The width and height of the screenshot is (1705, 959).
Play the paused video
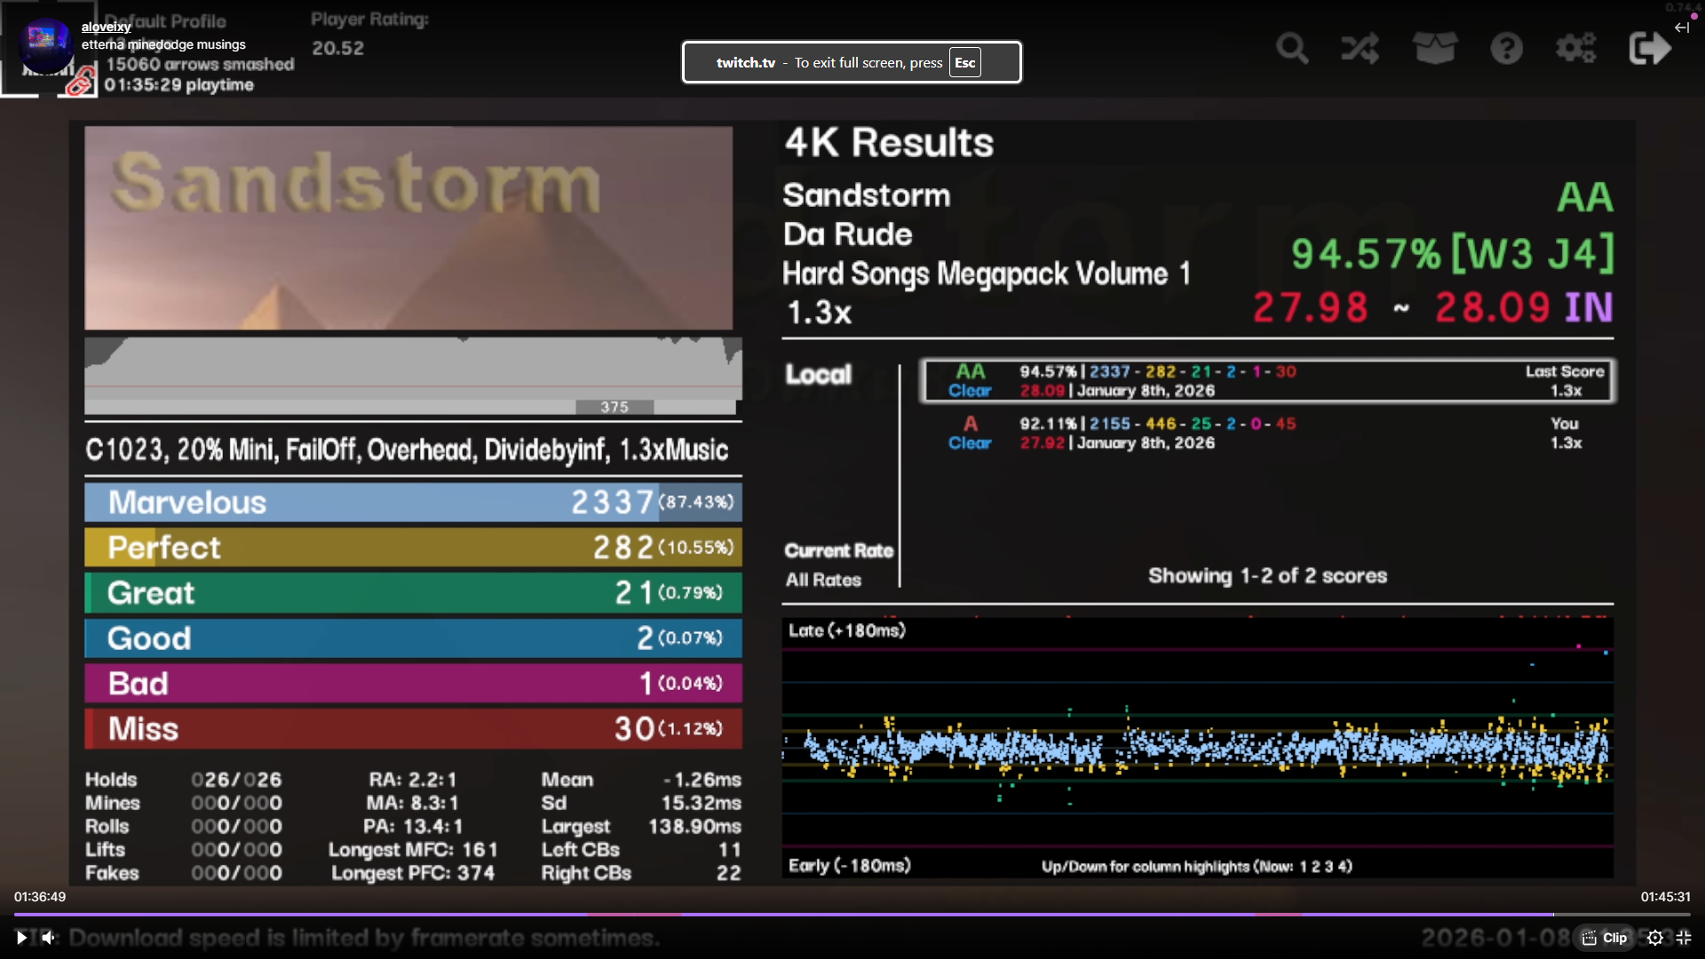click(21, 938)
